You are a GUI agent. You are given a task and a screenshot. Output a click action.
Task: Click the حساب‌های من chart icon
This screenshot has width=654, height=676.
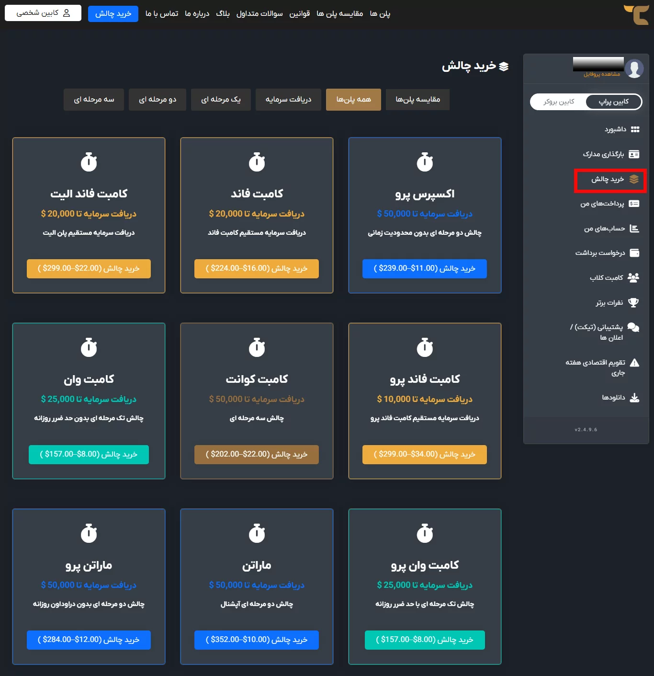point(634,229)
